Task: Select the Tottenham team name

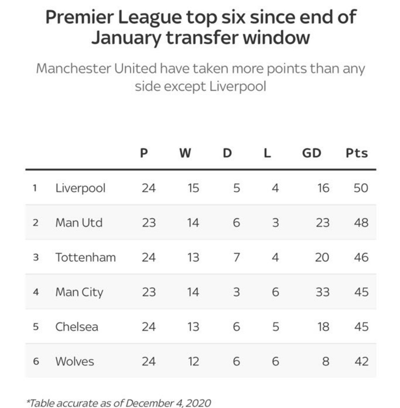Action: click(85, 257)
